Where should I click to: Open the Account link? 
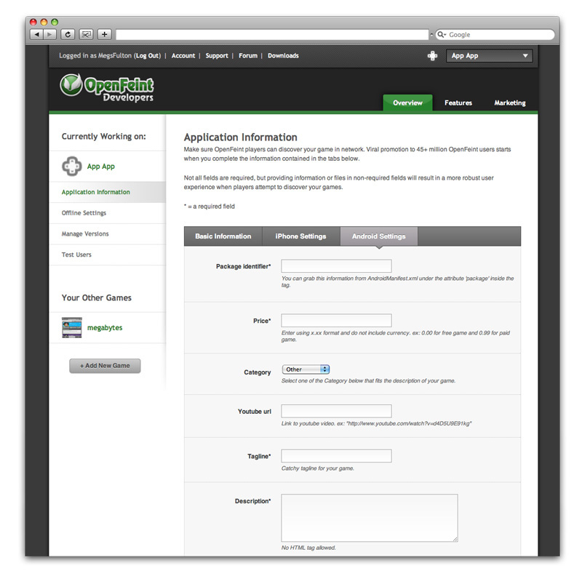click(x=183, y=56)
